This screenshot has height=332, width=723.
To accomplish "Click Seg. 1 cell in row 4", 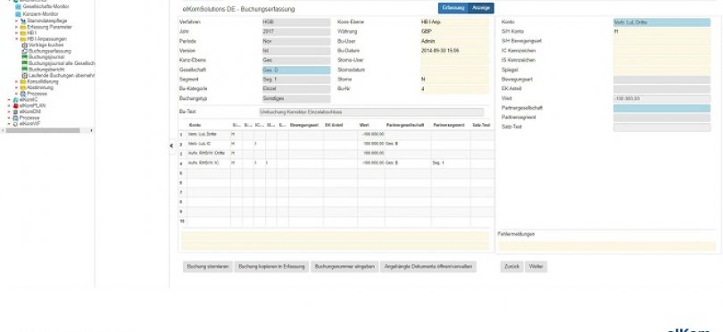I will point(451,163).
